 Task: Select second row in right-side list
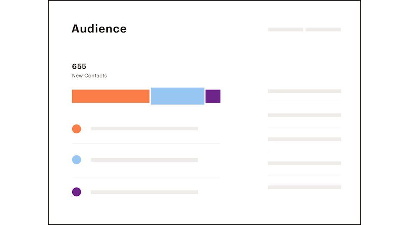(x=304, y=115)
